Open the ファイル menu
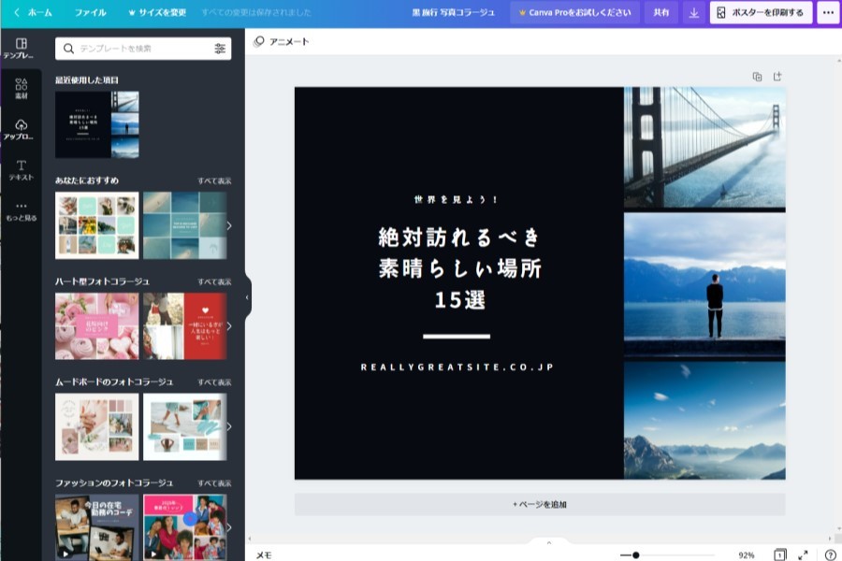 [90, 13]
